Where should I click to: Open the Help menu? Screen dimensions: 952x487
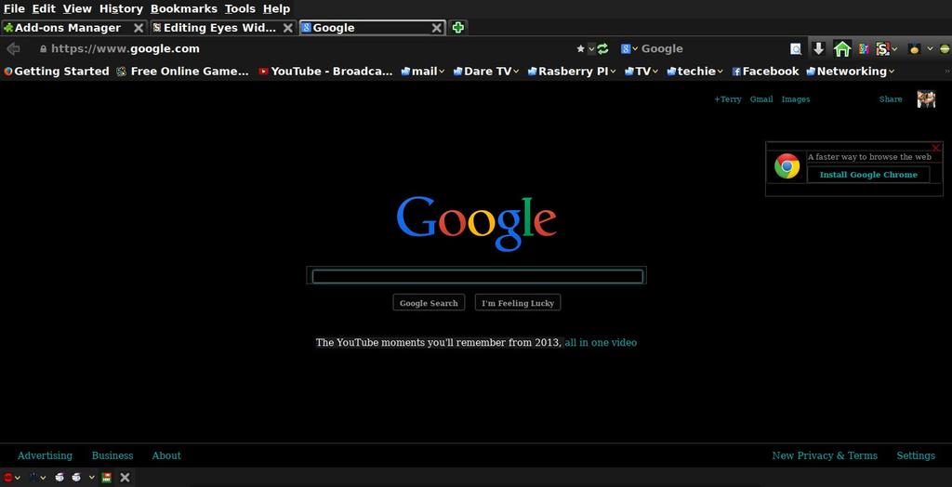[276, 8]
